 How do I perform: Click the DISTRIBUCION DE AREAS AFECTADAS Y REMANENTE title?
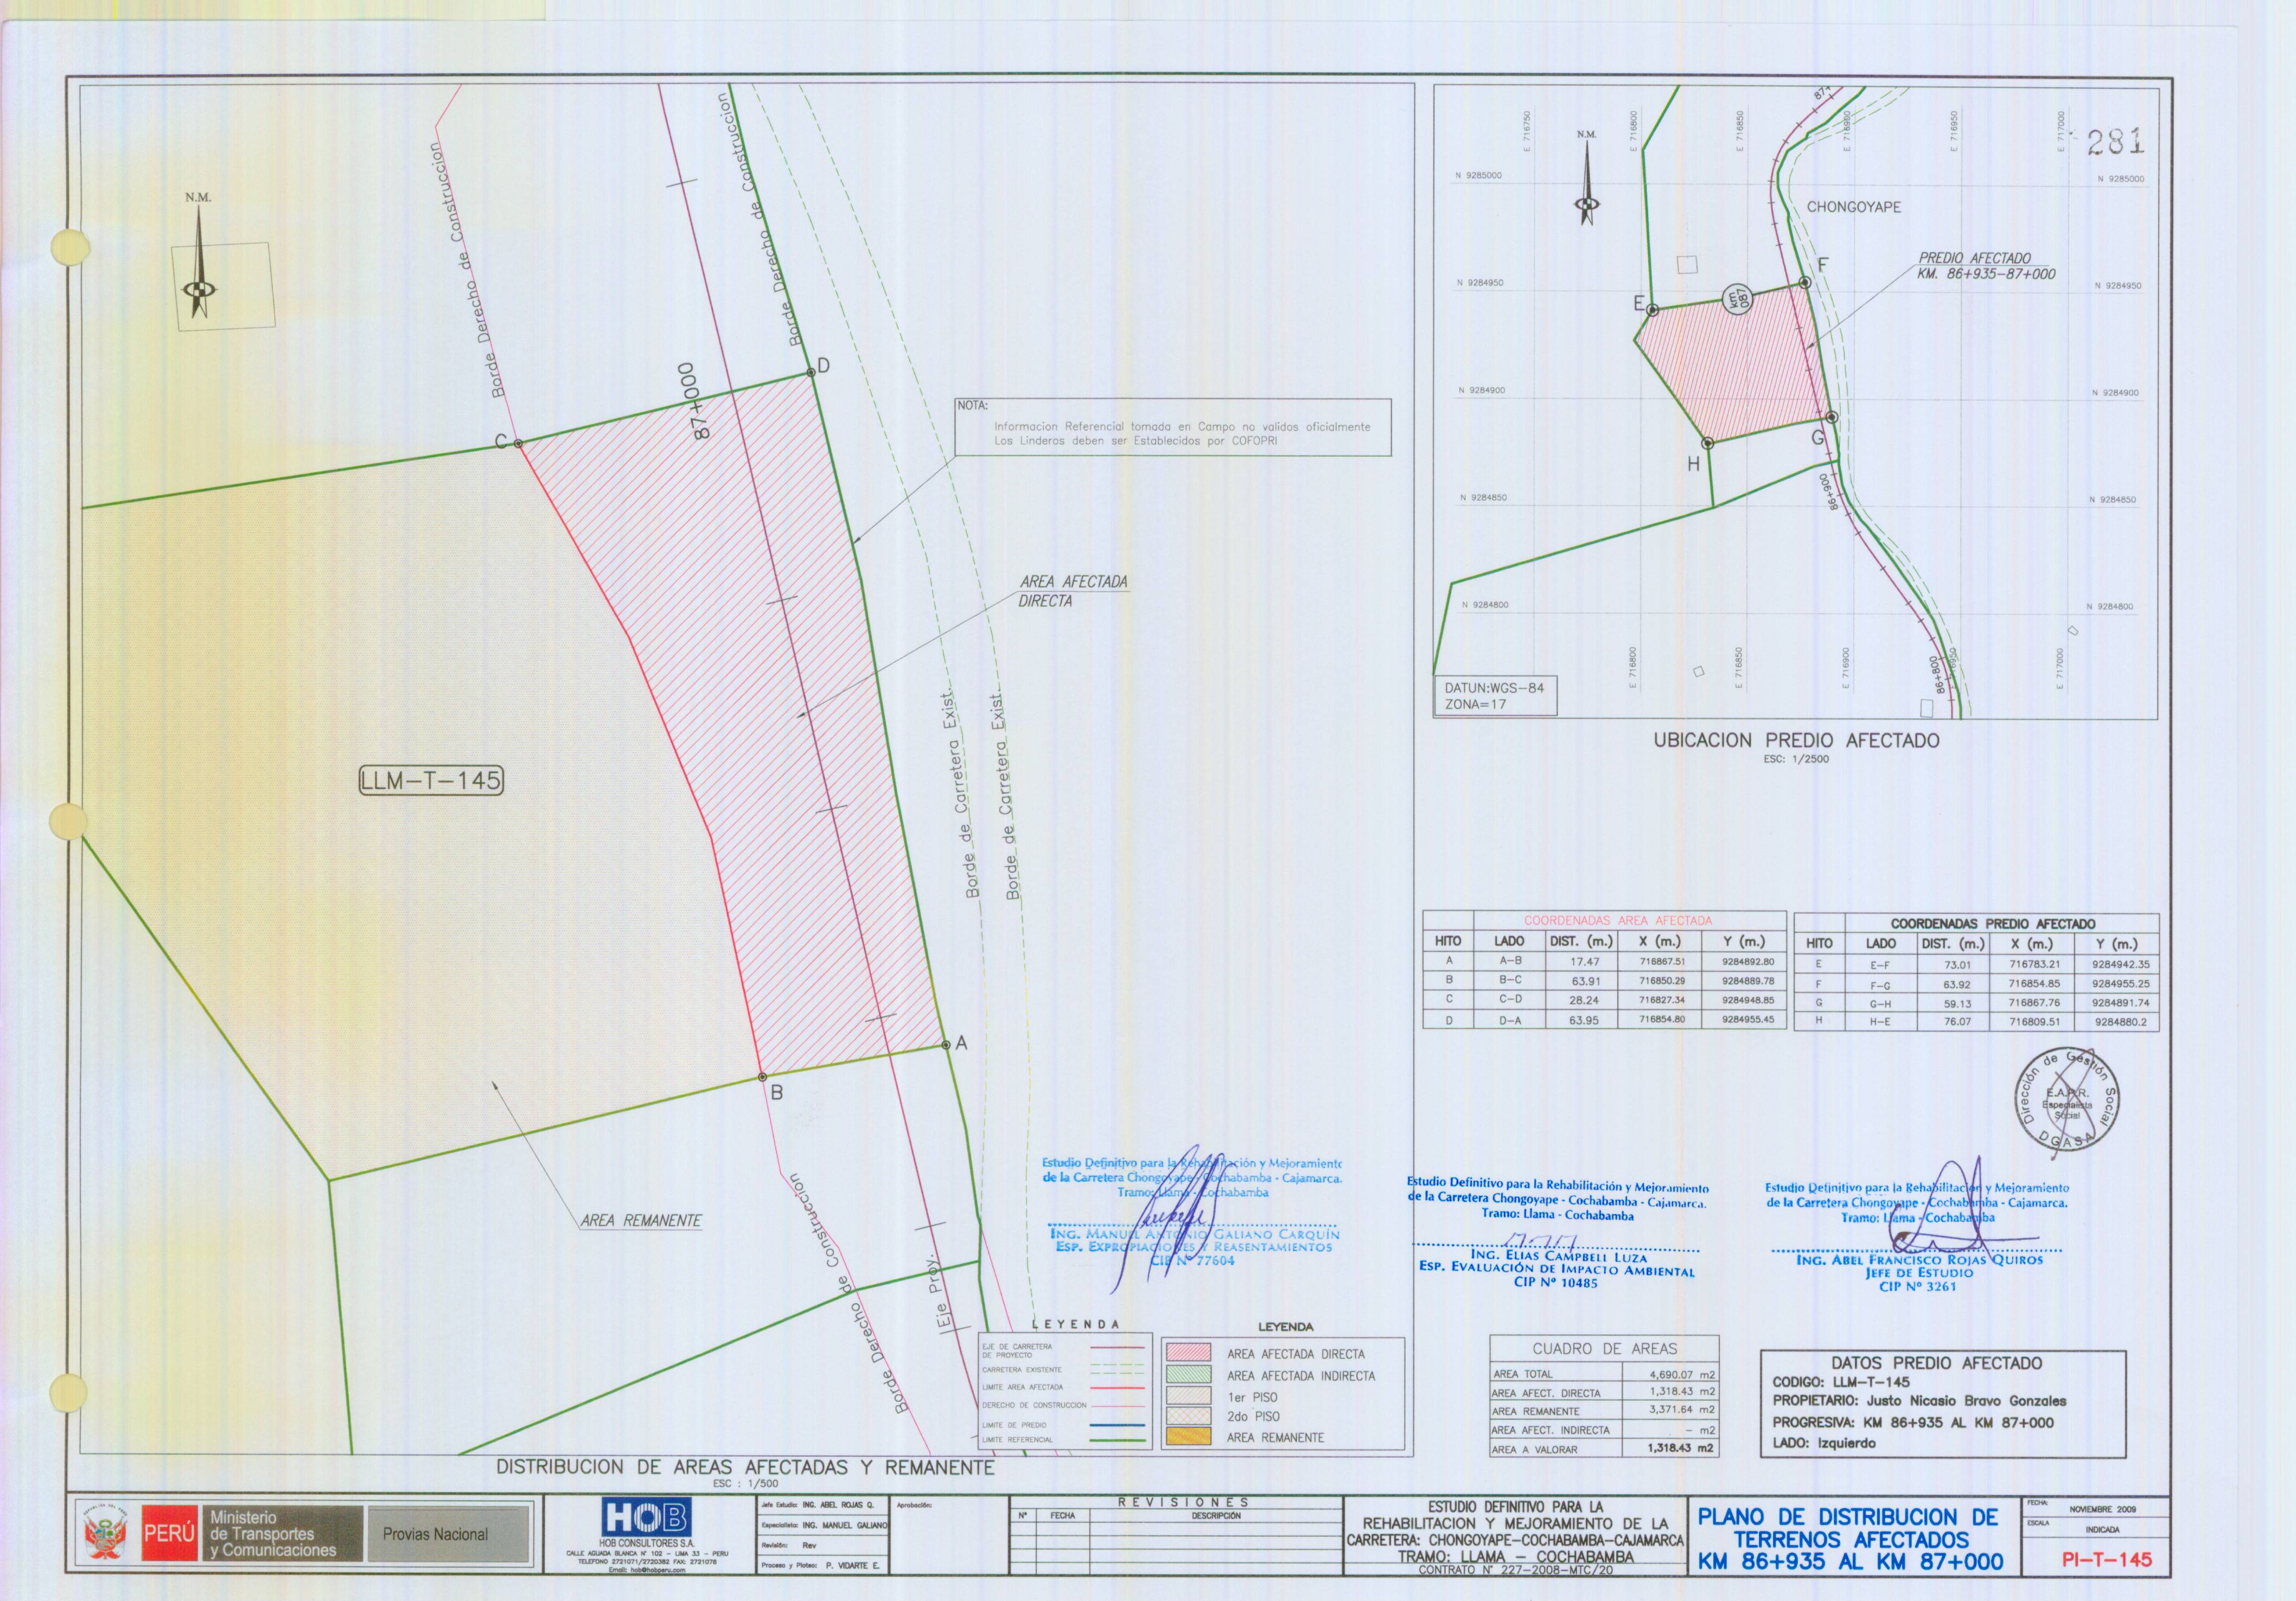pyautogui.click(x=746, y=1467)
